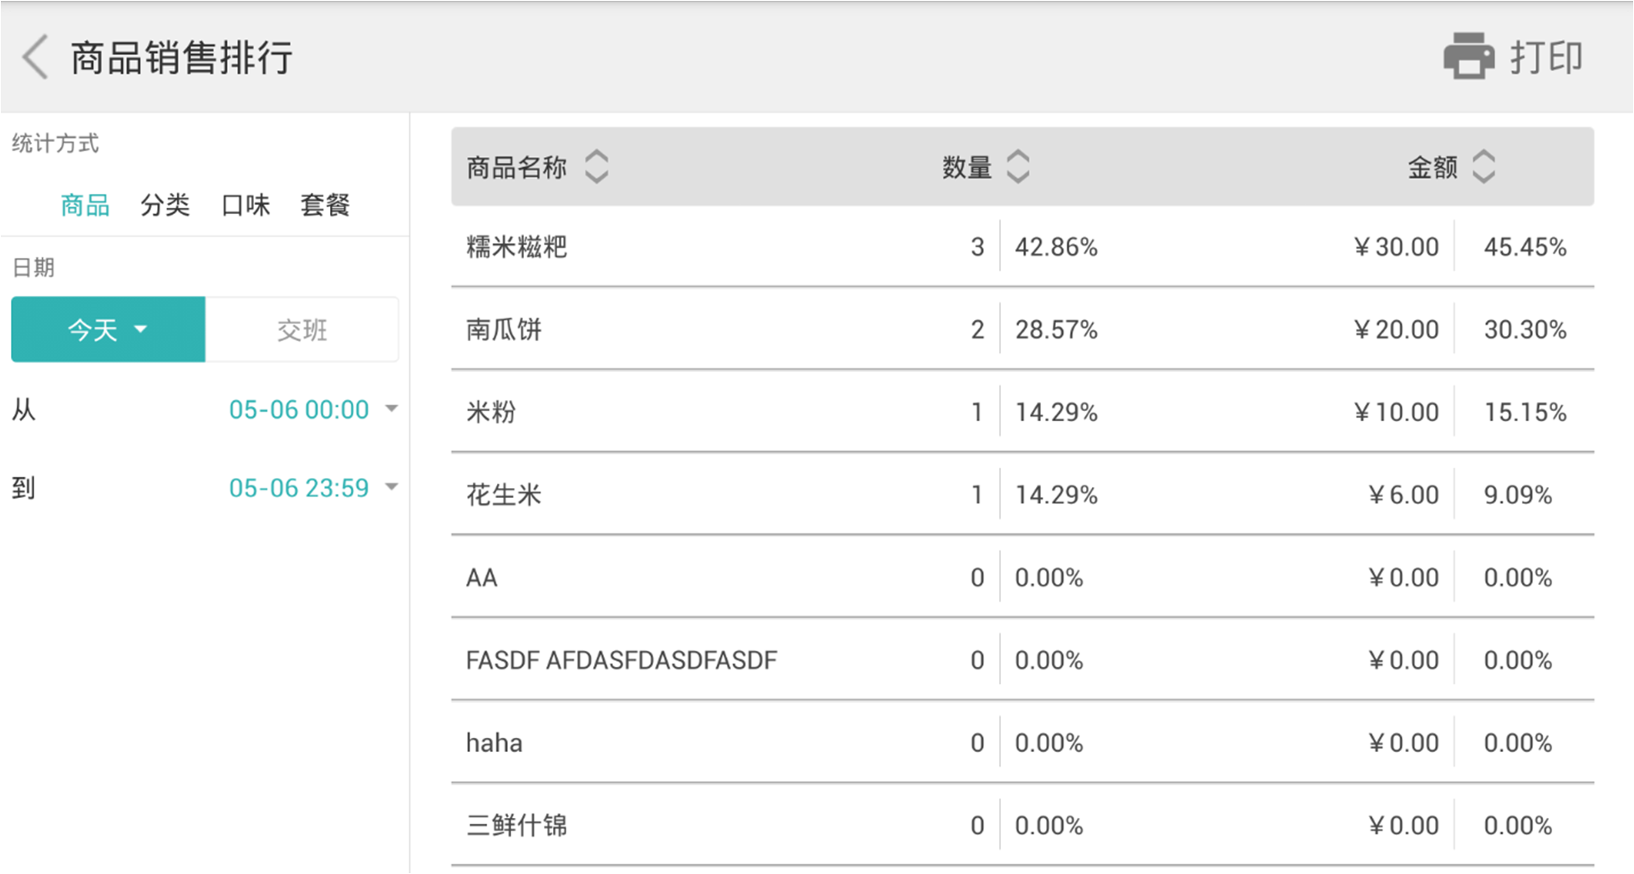
Task: Open the 今天 date dropdown
Action: pos(108,329)
